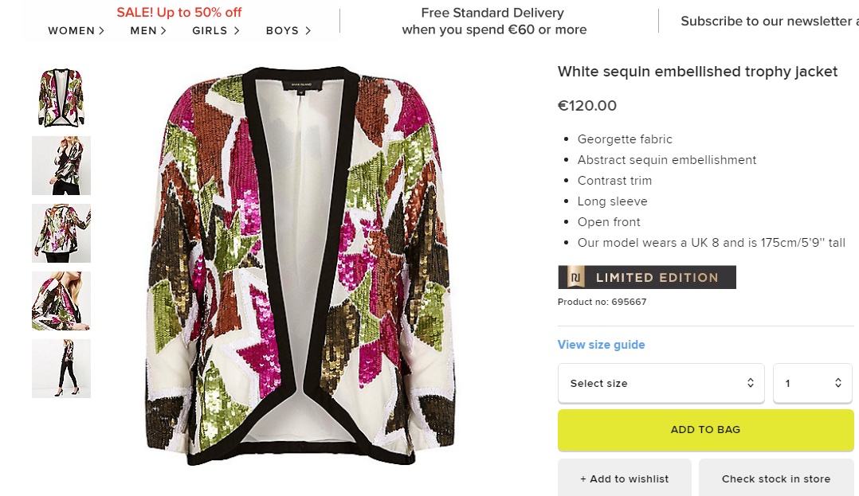Expand the GIRLS category
Screen dimensions: 859x496
215,31
